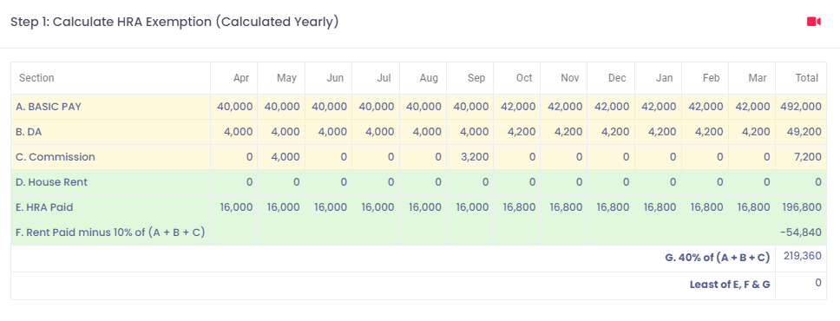Select the Commission September value 3,200
This screenshot has width=840, height=321.
470,157
